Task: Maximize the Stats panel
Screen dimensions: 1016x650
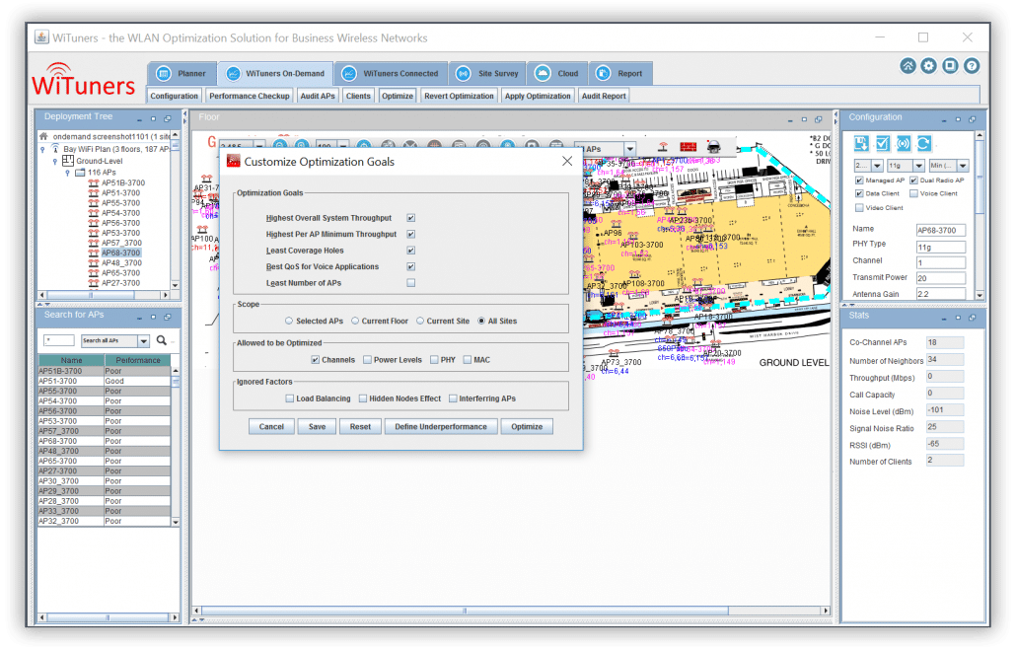Action: (958, 319)
